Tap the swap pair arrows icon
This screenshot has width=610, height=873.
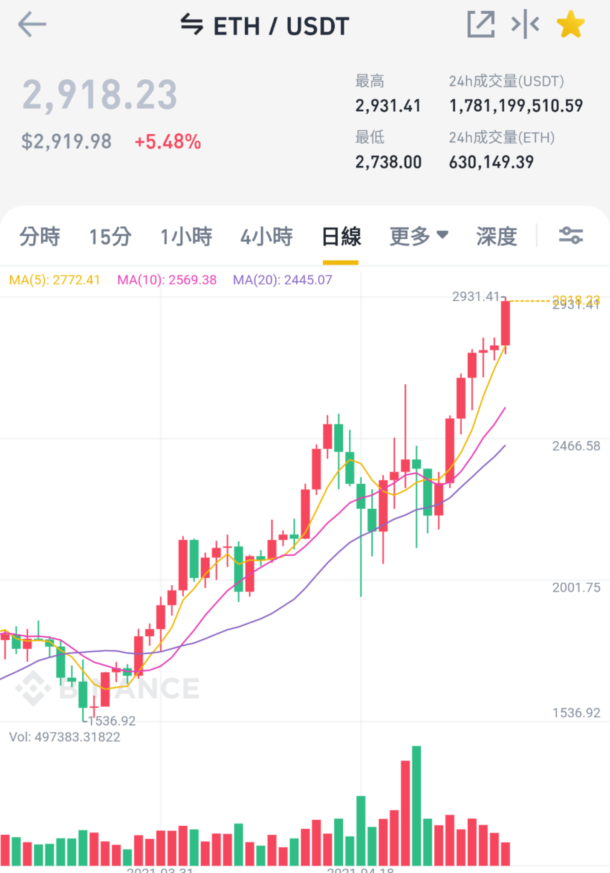[192, 24]
